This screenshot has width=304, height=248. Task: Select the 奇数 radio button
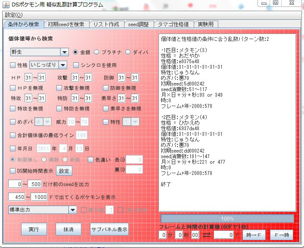pyautogui.click(x=65, y=159)
